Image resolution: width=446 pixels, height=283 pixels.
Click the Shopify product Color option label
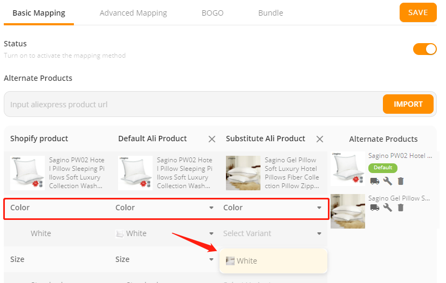[20, 208]
